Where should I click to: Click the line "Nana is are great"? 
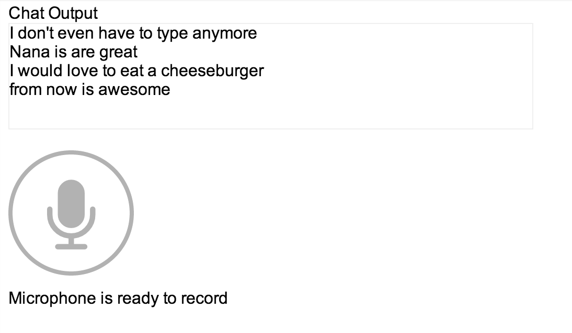[x=74, y=52]
